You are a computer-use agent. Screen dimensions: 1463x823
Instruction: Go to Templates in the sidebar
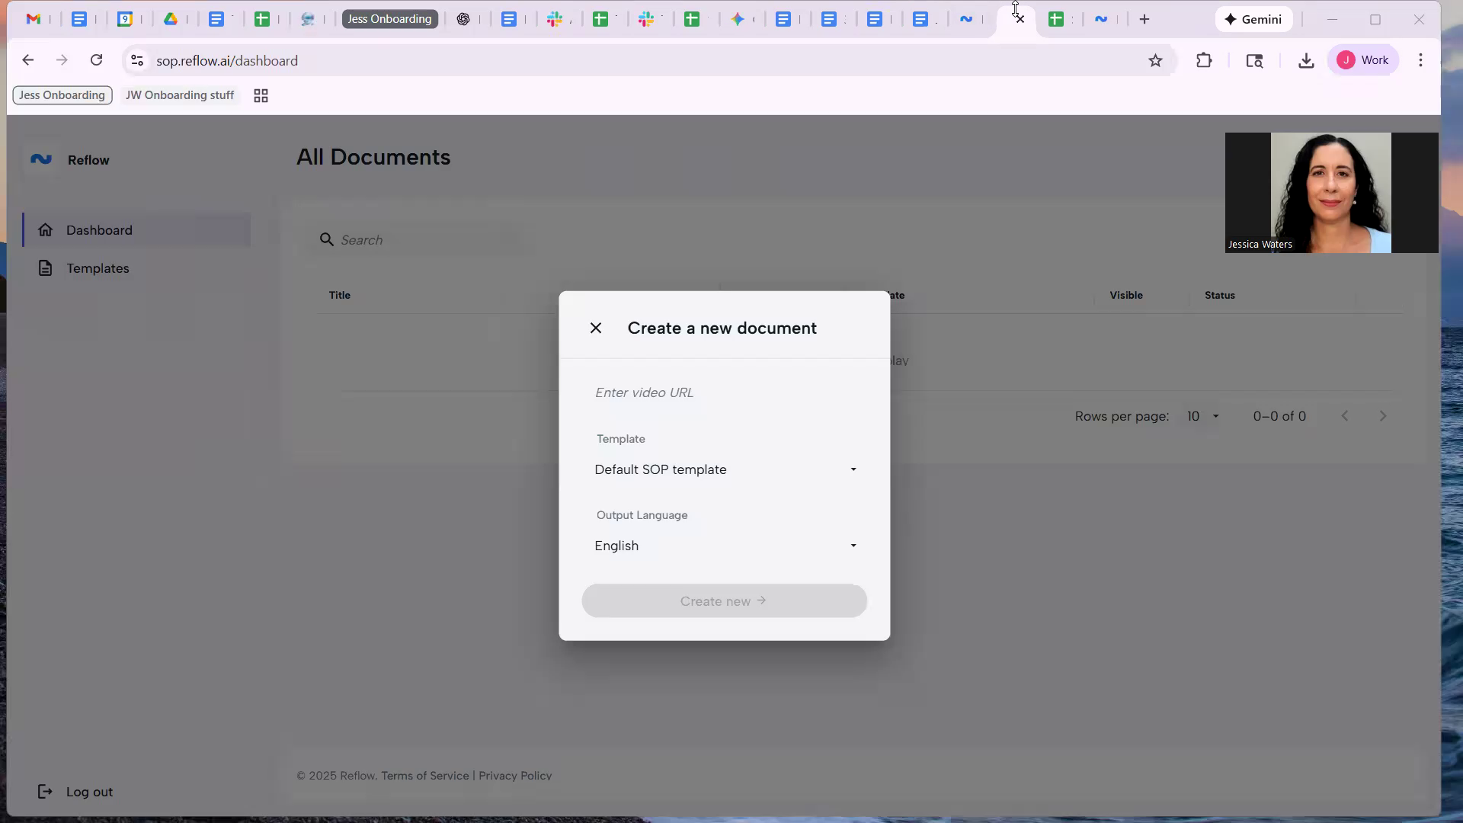coord(98,268)
